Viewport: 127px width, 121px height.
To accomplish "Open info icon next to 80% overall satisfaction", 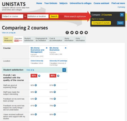I will 58,76.
